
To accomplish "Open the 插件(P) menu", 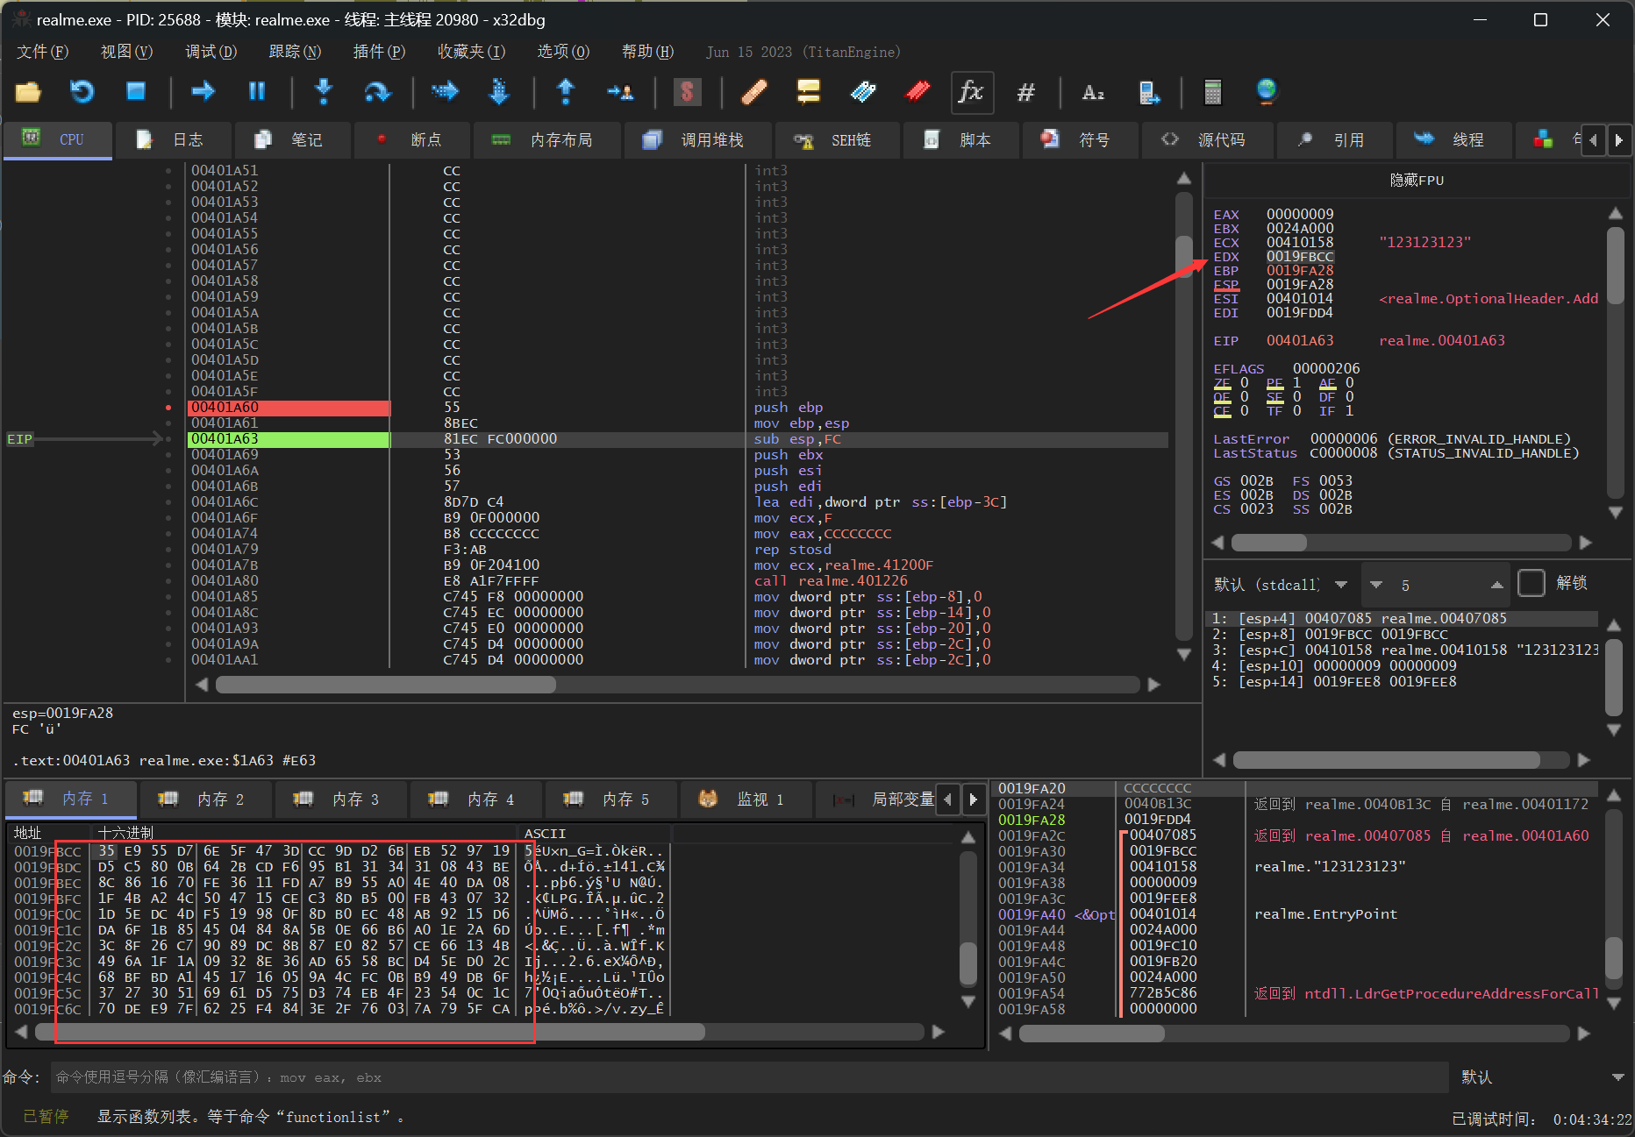I will click(x=379, y=52).
